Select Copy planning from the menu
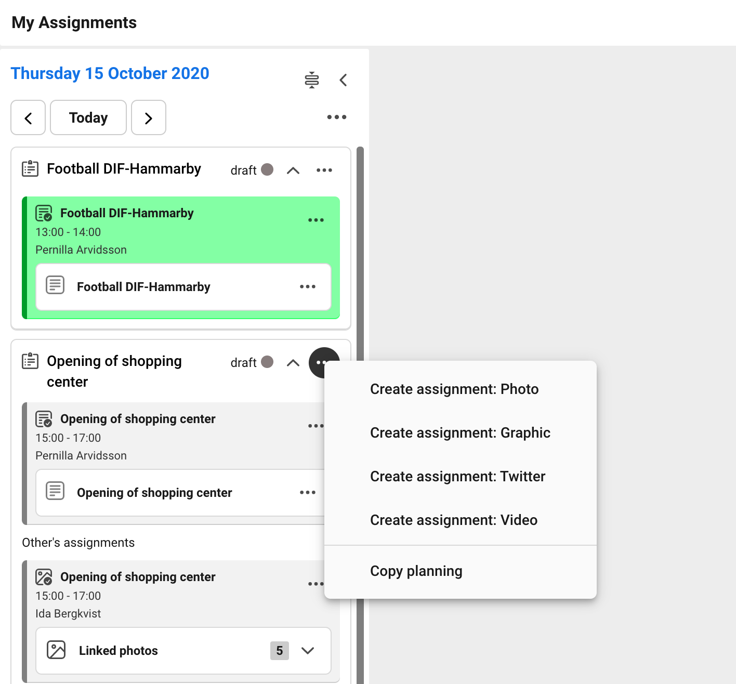Image resolution: width=736 pixels, height=684 pixels. 416,571
